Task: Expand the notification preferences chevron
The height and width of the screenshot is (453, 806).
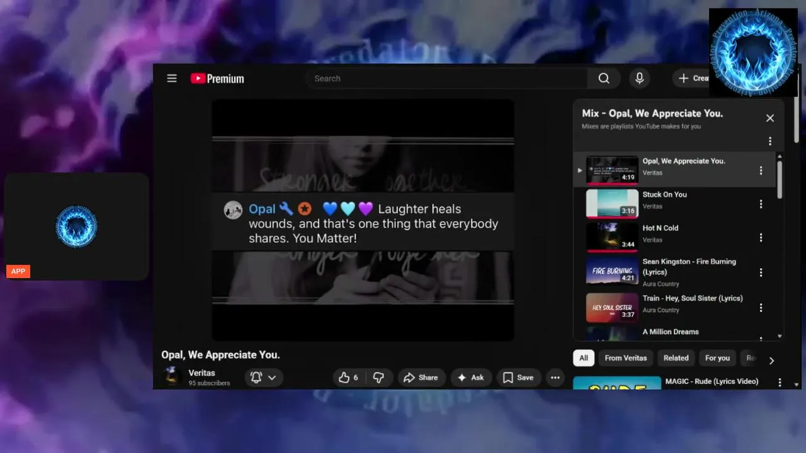Action: coord(272,377)
